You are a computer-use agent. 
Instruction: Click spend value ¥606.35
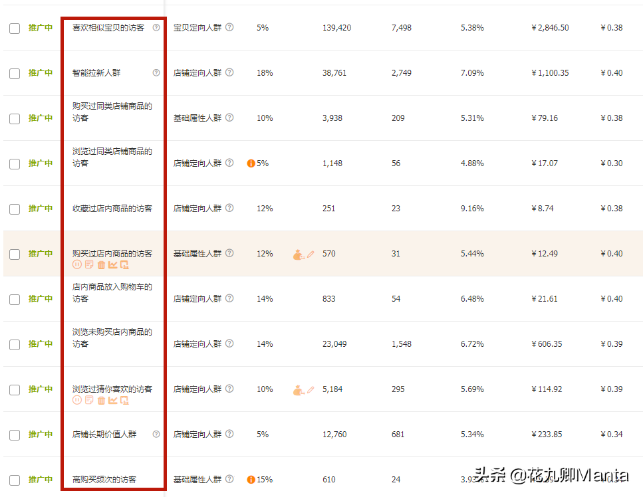(546, 344)
